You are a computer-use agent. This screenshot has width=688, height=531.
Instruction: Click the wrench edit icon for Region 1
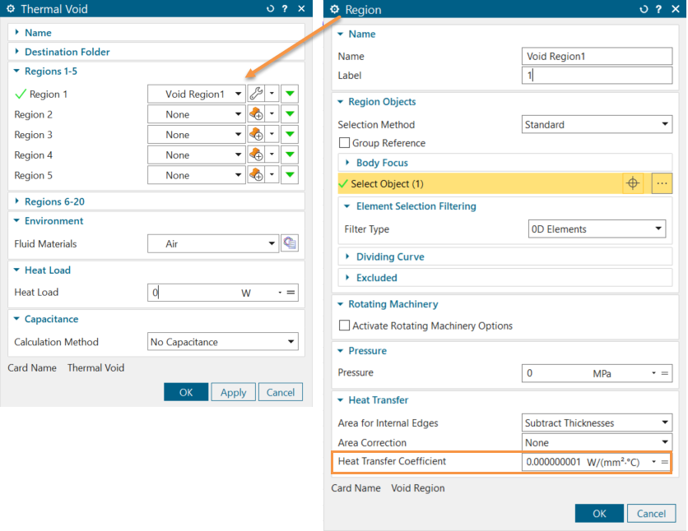(x=256, y=95)
